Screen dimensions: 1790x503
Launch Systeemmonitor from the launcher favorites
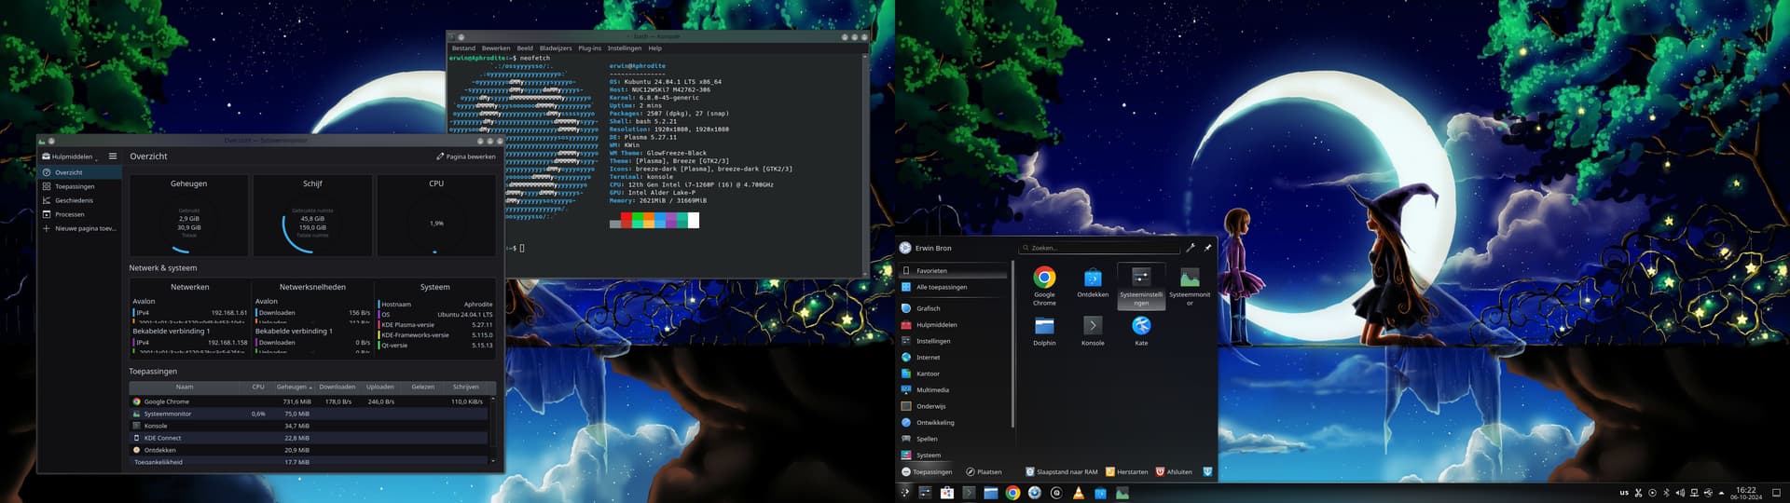(x=1190, y=287)
